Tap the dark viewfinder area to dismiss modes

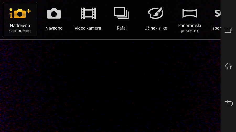(x=110, y=86)
